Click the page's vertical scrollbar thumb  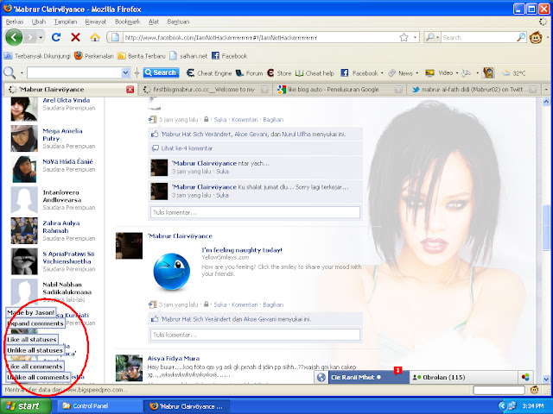[x=546, y=227]
